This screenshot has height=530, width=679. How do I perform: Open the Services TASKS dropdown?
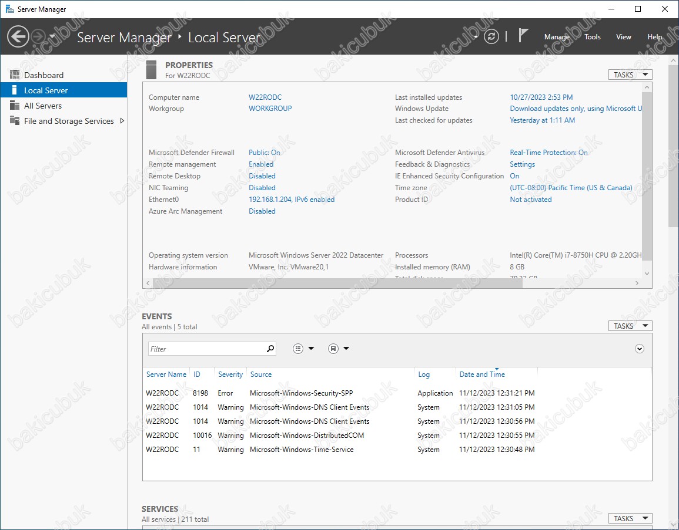pos(630,518)
